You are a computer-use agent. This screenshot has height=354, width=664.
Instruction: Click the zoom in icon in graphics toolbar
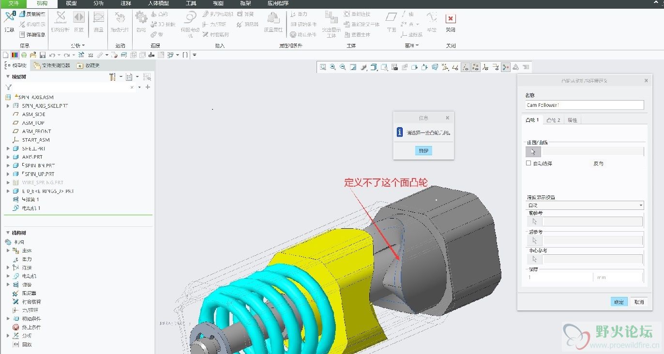pyautogui.click(x=333, y=67)
